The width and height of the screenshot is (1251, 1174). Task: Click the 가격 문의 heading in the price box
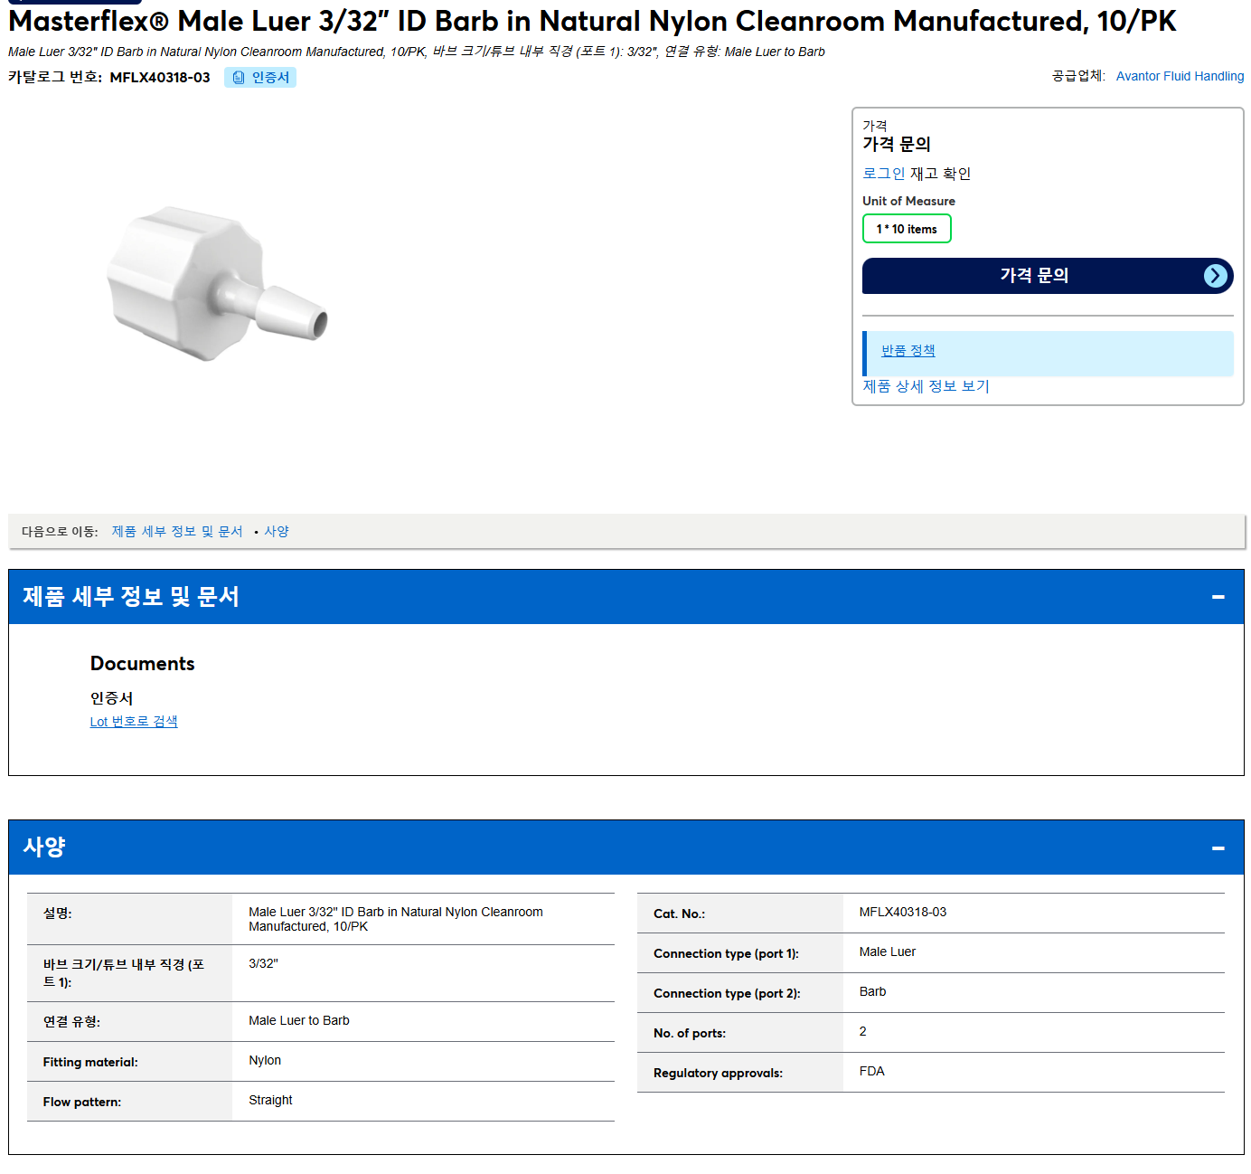pyautogui.click(x=897, y=145)
